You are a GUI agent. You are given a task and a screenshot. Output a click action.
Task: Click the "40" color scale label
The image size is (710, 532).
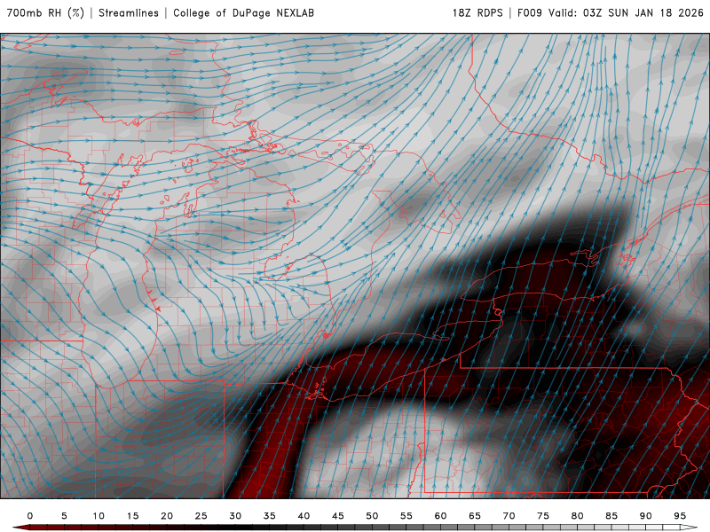point(304,516)
